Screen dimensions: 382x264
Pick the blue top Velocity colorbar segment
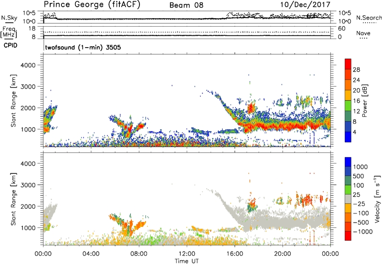pos(348,162)
